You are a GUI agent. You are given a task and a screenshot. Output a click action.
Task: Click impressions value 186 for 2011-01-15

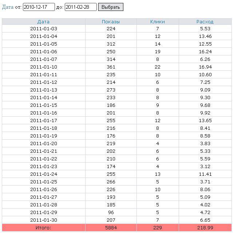click(111, 105)
